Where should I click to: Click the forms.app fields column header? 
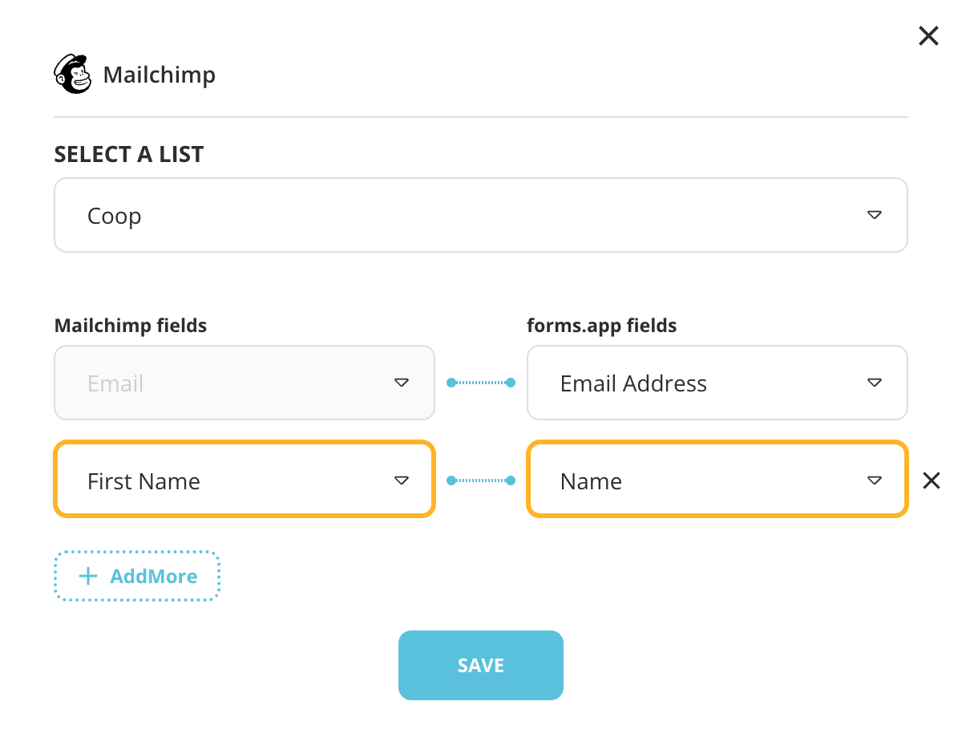tap(601, 326)
